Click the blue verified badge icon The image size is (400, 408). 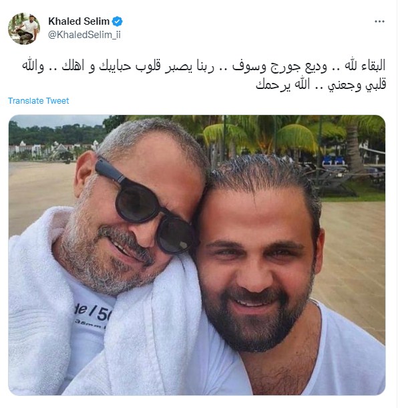tap(117, 21)
